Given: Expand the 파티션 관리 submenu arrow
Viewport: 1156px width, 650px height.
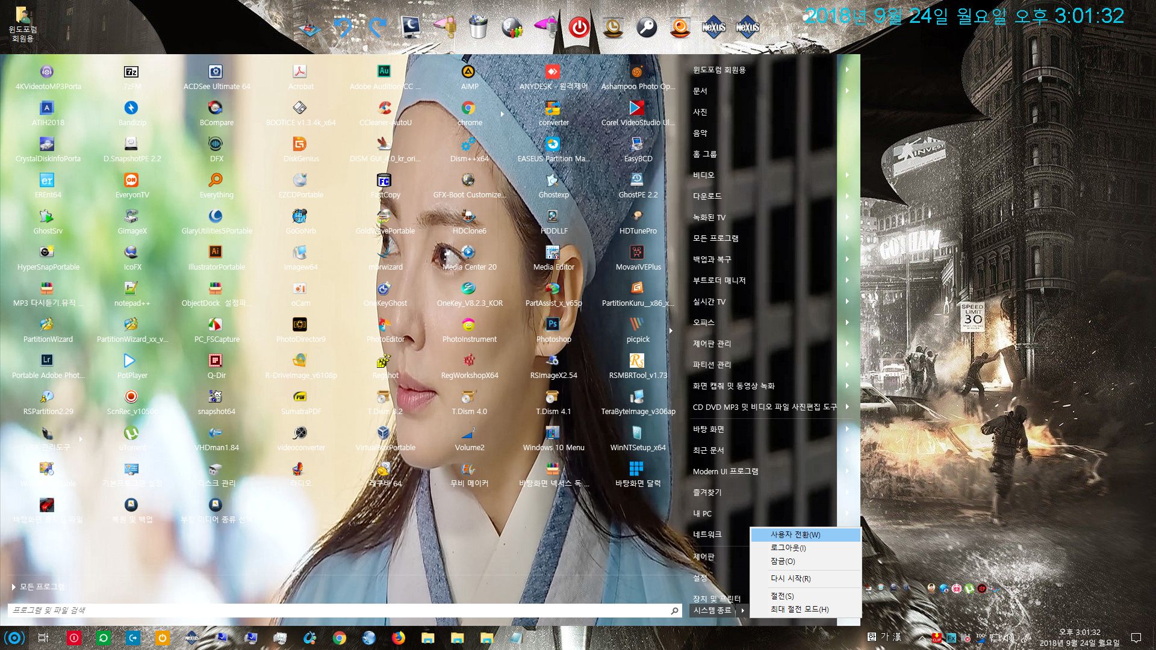Looking at the screenshot, I should (x=847, y=365).
